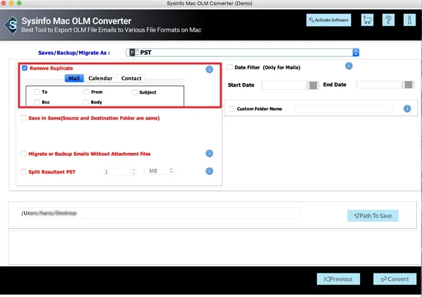The image size is (422, 297).
Task: View info icon for Split Resultant PST
Action: (x=209, y=171)
